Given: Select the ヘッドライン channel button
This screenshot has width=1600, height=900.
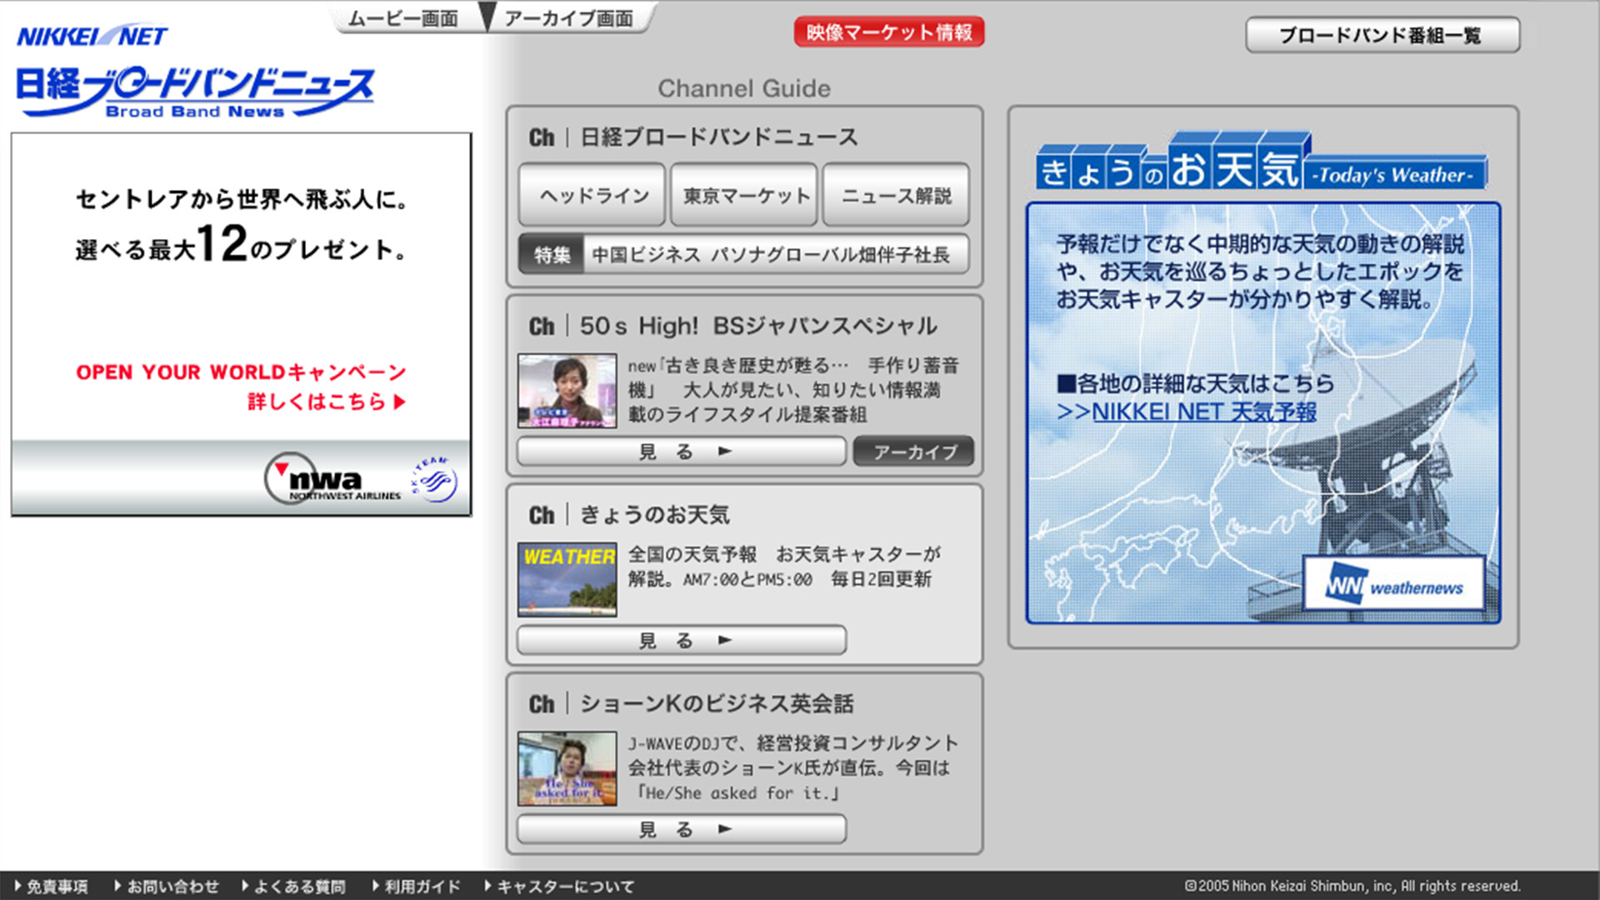Looking at the screenshot, I should click(592, 195).
